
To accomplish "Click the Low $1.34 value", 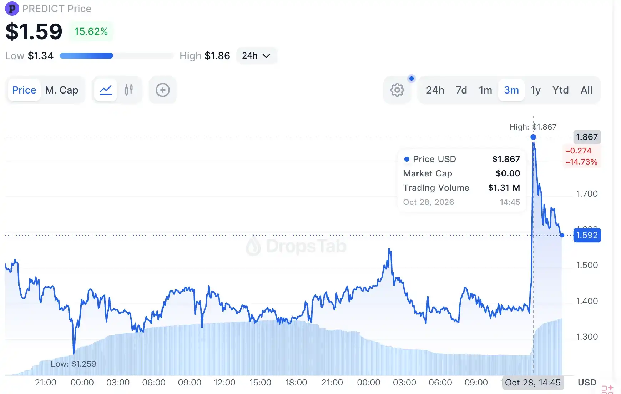I will coord(41,56).
